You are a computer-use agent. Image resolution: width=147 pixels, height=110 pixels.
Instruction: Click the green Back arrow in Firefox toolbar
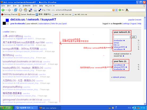point(3,10)
